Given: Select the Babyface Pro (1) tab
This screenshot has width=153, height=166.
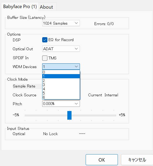Looking at the screenshot, I should coord(20,7).
